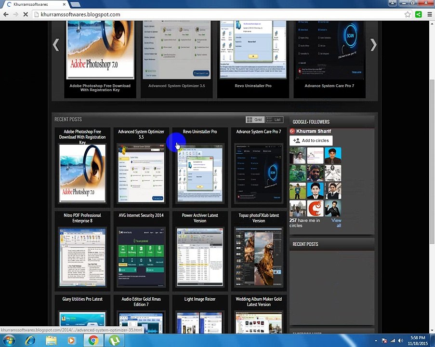Image resolution: width=435 pixels, height=347 pixels.
Task: Launch Internet Explorer from taskbar
Action: (x=30, y=340)
